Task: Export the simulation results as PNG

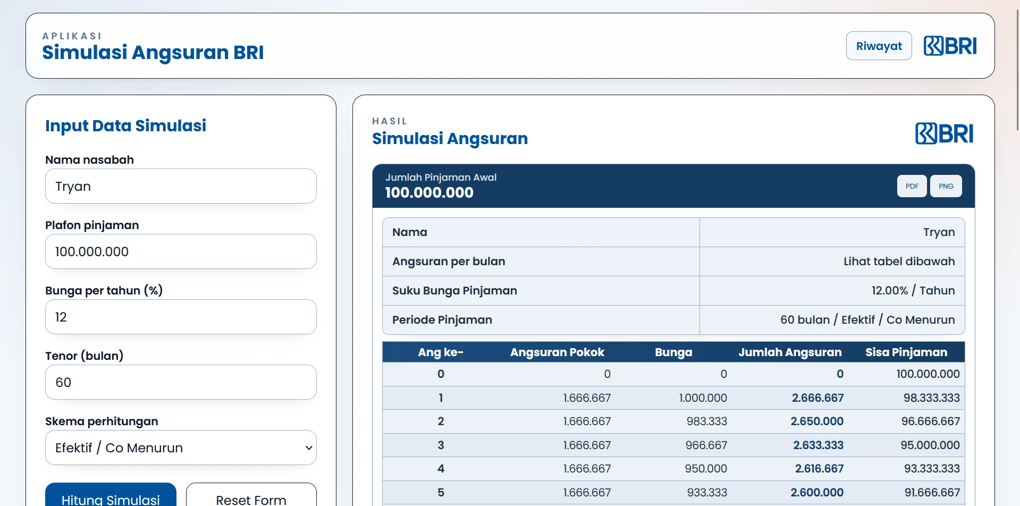Action: point(946,185)
